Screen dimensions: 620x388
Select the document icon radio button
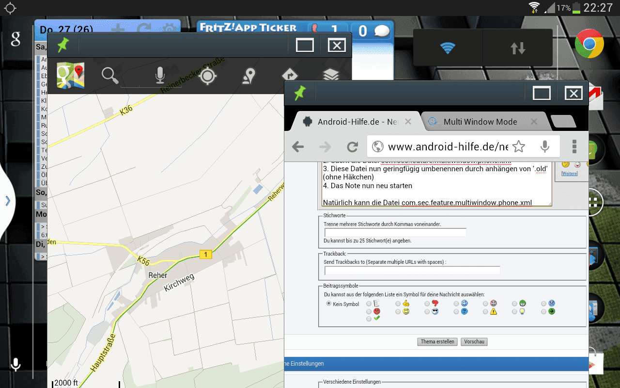(369, 304)
